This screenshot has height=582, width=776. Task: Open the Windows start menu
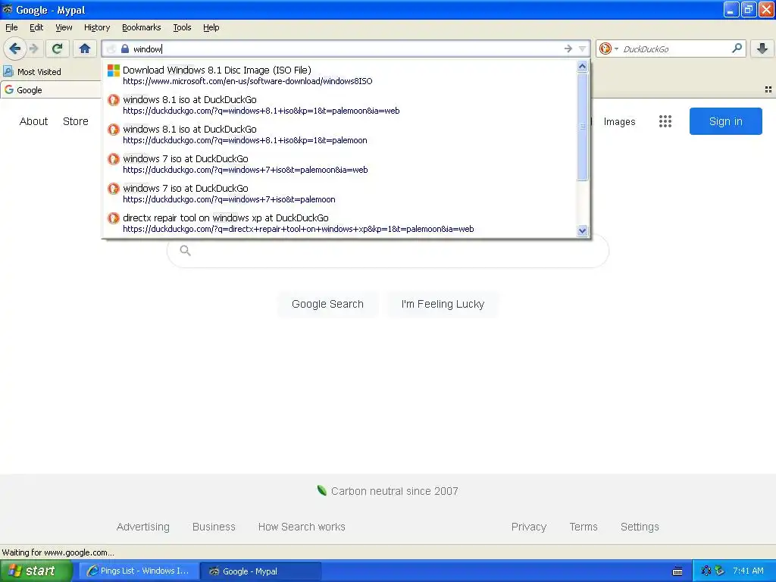click(x=36, y=571)
